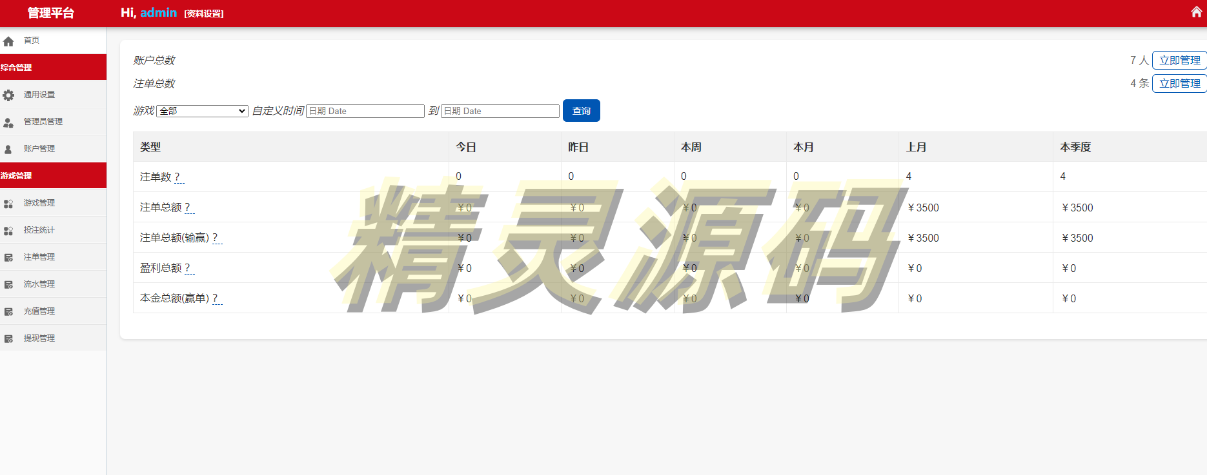Click 立即管理 next to 注单总数

coord(1179,84)
